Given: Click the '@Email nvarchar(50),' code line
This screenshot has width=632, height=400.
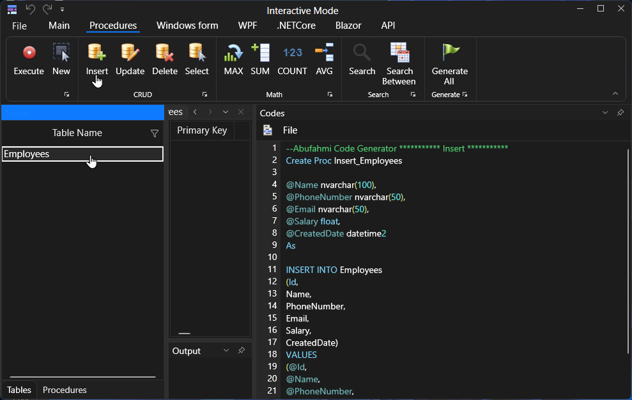Looking at the screenshot, I should coord(327,210).
